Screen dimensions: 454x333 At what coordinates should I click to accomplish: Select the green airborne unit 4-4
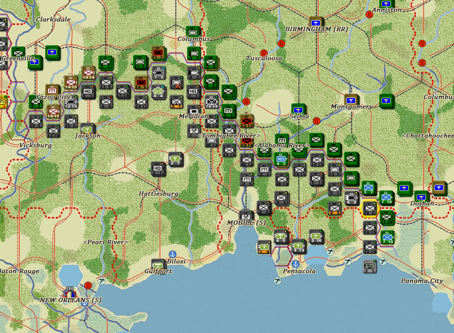(158, 92)
